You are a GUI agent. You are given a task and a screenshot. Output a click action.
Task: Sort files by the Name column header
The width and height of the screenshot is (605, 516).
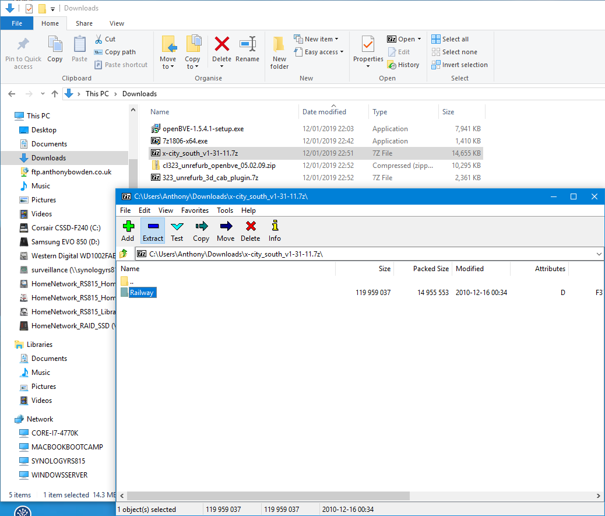click(159, 111)
